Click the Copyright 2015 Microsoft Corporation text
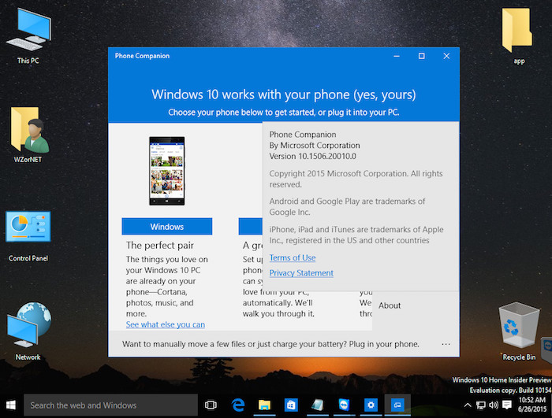The height and width of the screenshot is (418, 552). (356, 179)
